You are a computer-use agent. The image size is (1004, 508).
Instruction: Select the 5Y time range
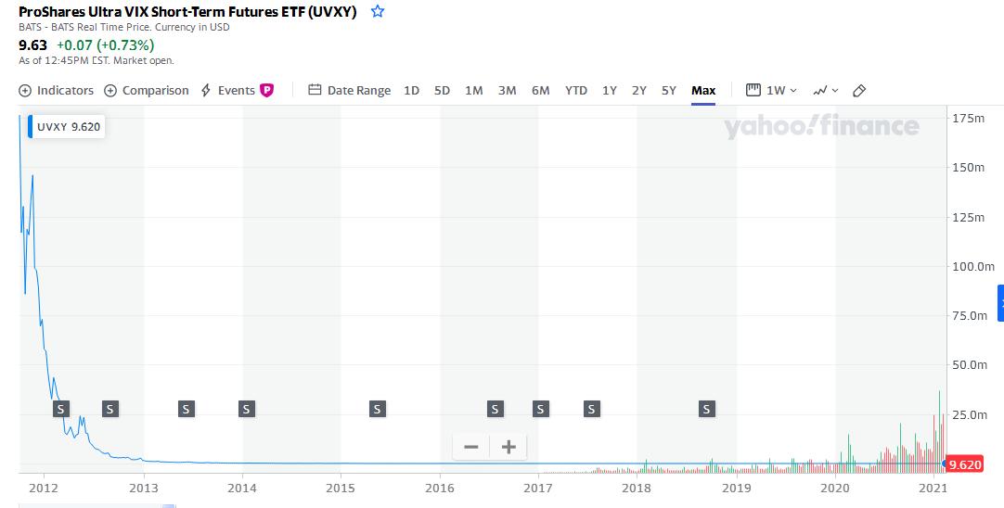click(668, 90)
